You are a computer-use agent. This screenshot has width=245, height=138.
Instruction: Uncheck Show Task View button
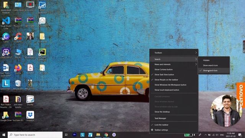pyautogui.click(x=174, y=75)
